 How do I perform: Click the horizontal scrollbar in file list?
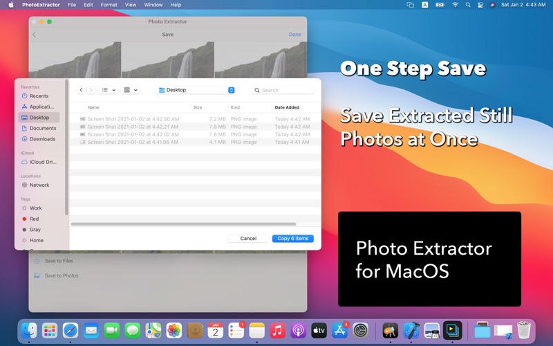[x=183, y=224]
